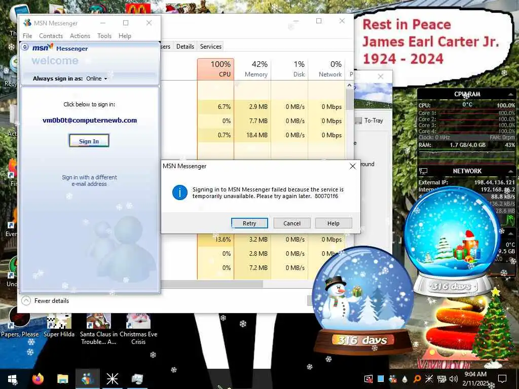Viewport: 519px width, 389px height.
Task: Open the notification center icon
Action: (x=502, y=379)
